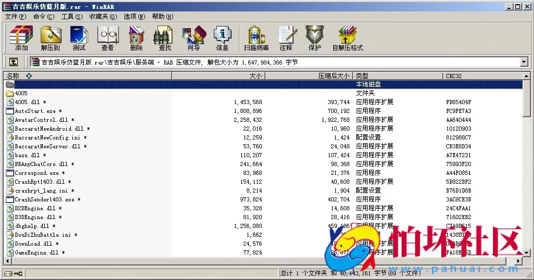
Task: Open the 文件(F) menu
Action: coord(16,16)
